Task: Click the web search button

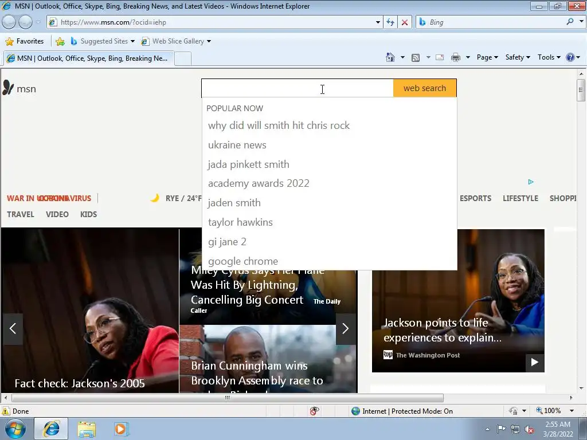Action: [425, 88]
